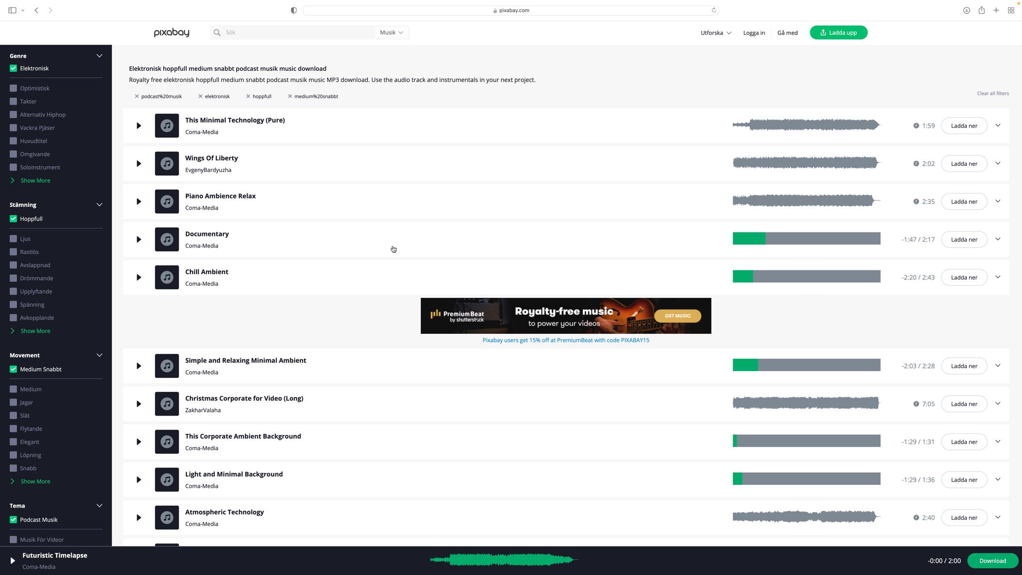Play the track Wings Of Liberty
1022x575 pixels.
coord(139,164)
